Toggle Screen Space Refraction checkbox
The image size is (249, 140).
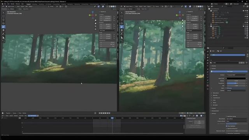[226, 128]
